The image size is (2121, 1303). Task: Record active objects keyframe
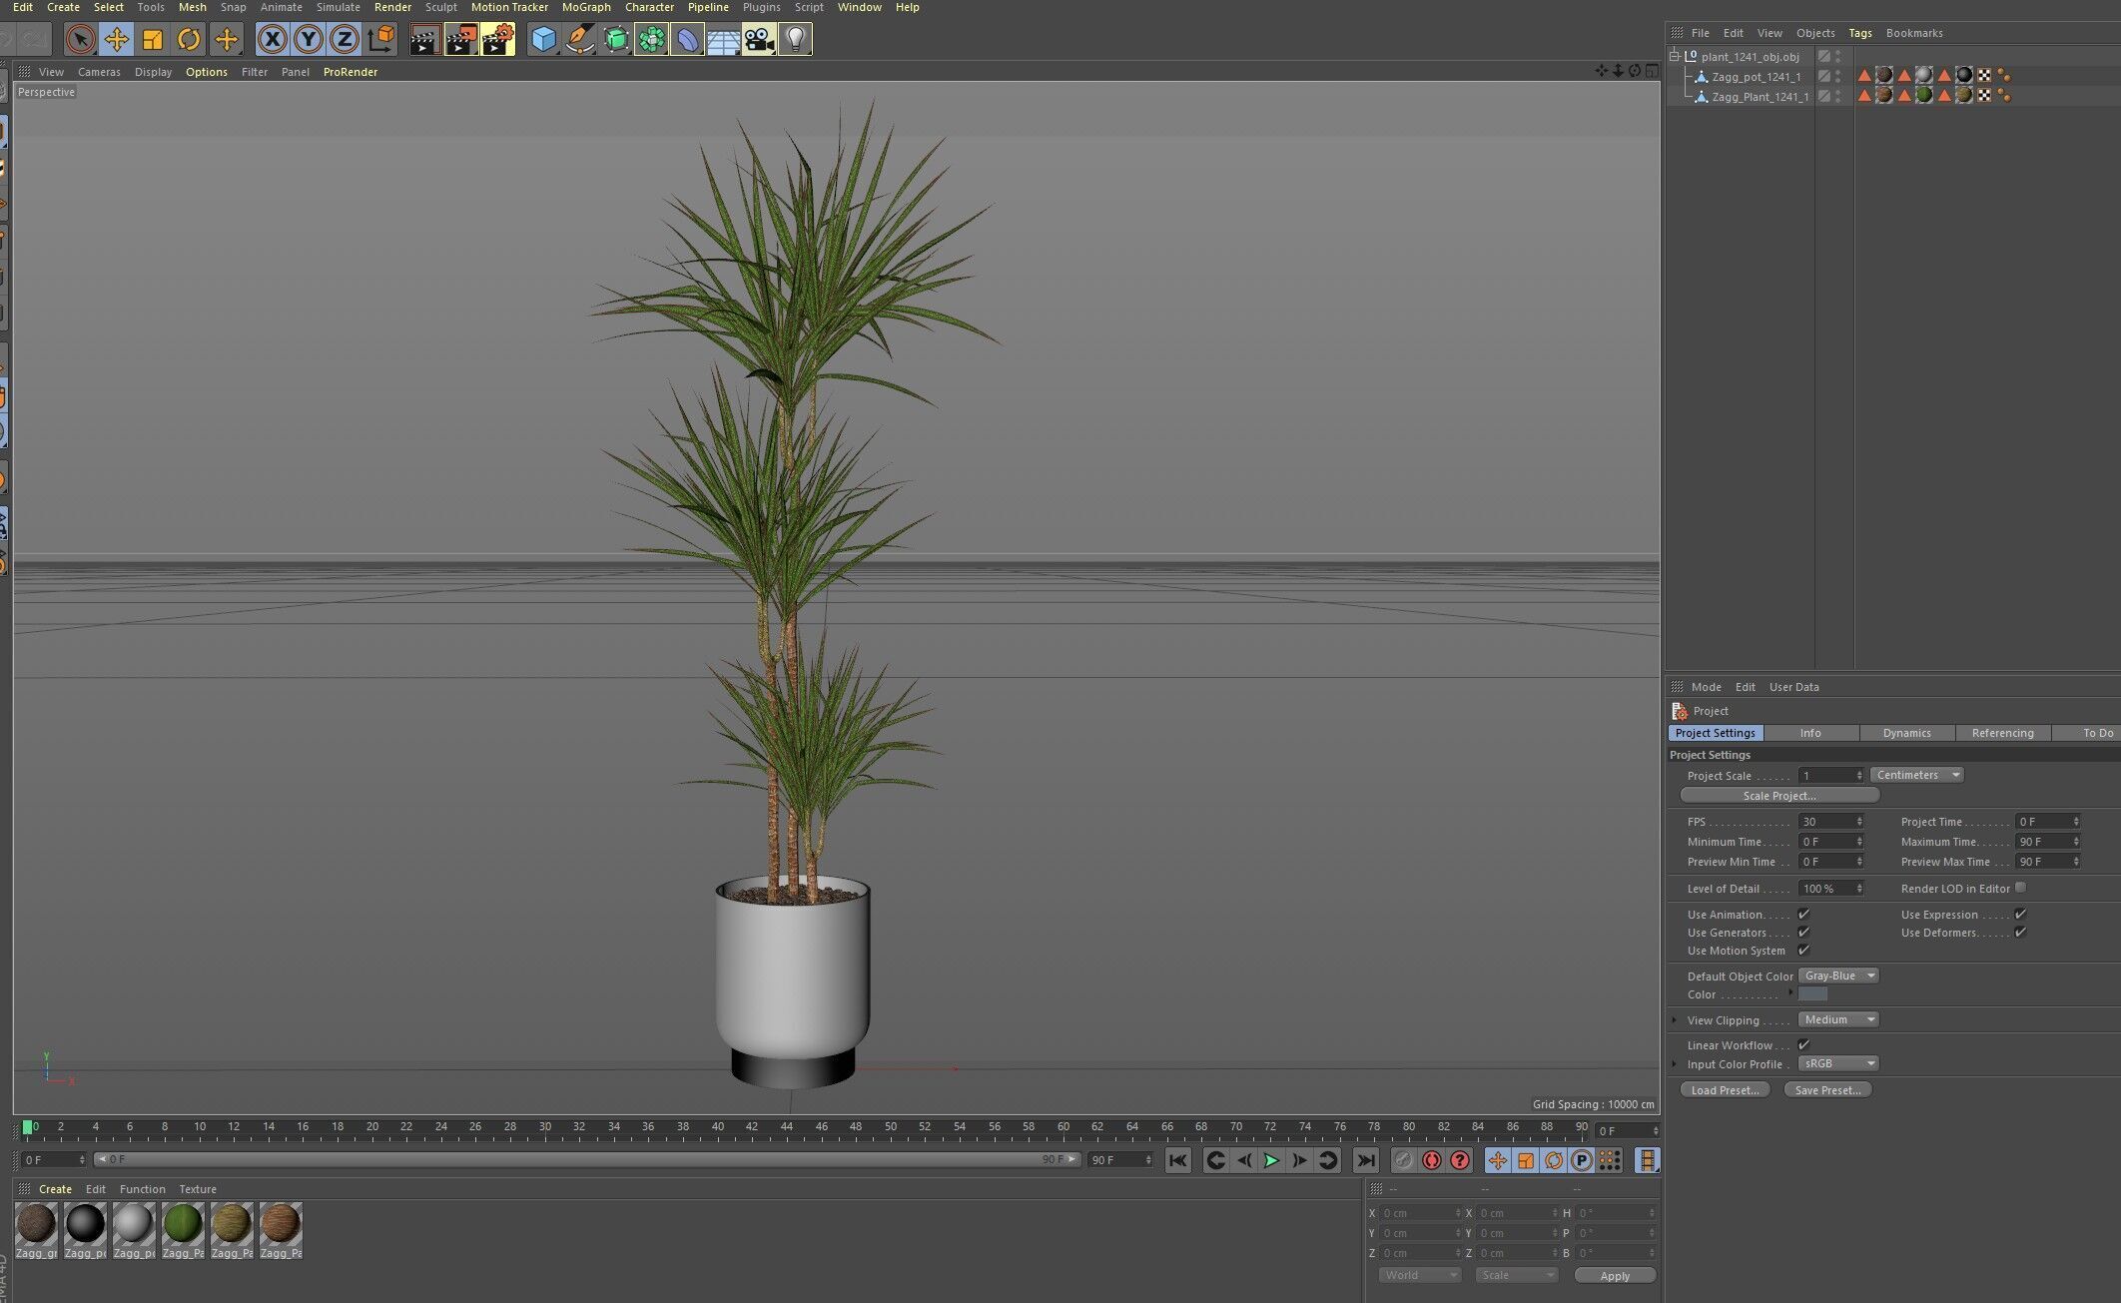[x=1403, y=1160]
